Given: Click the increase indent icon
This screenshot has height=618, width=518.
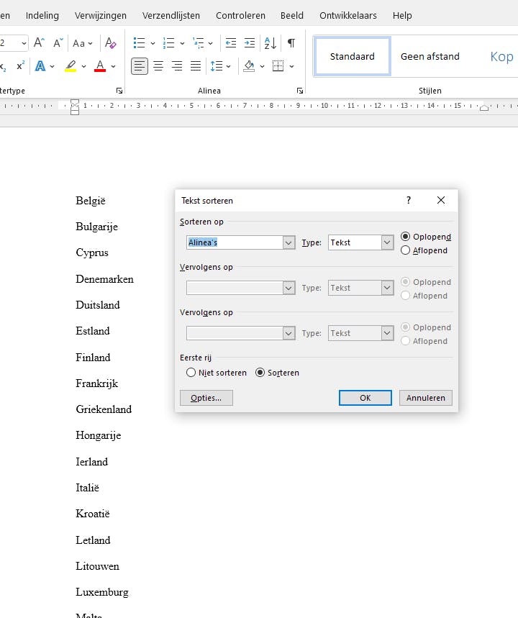Looking at the screenshot, I should click(x=250, y=43).
